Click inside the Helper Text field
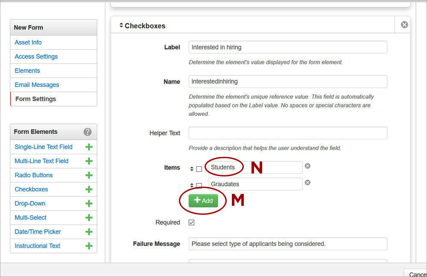427x277 pixels. (x=288, y=133)
